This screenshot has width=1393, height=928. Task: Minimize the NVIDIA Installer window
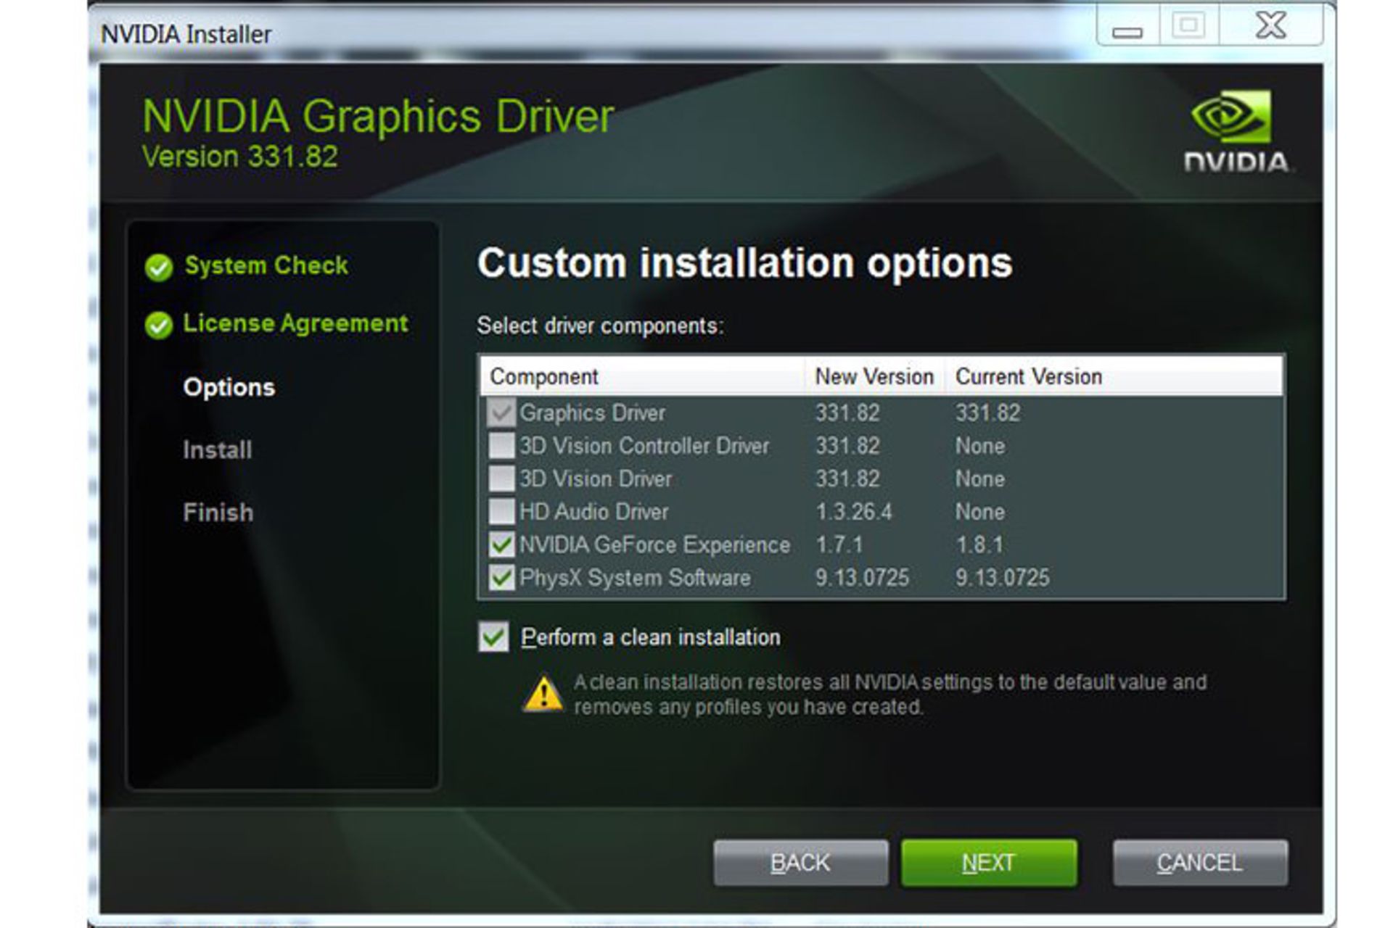tap(1127, 28)
